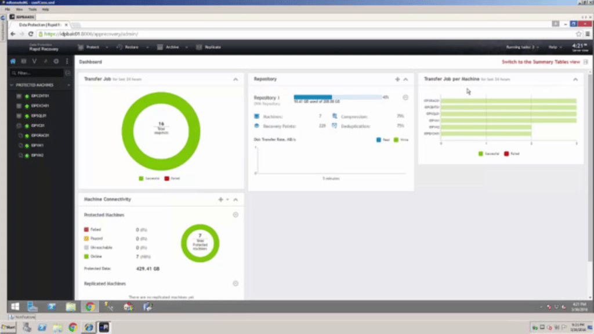Select the Home icon in the left sidebar
This screenshot has height=334, width=594.
12,61
